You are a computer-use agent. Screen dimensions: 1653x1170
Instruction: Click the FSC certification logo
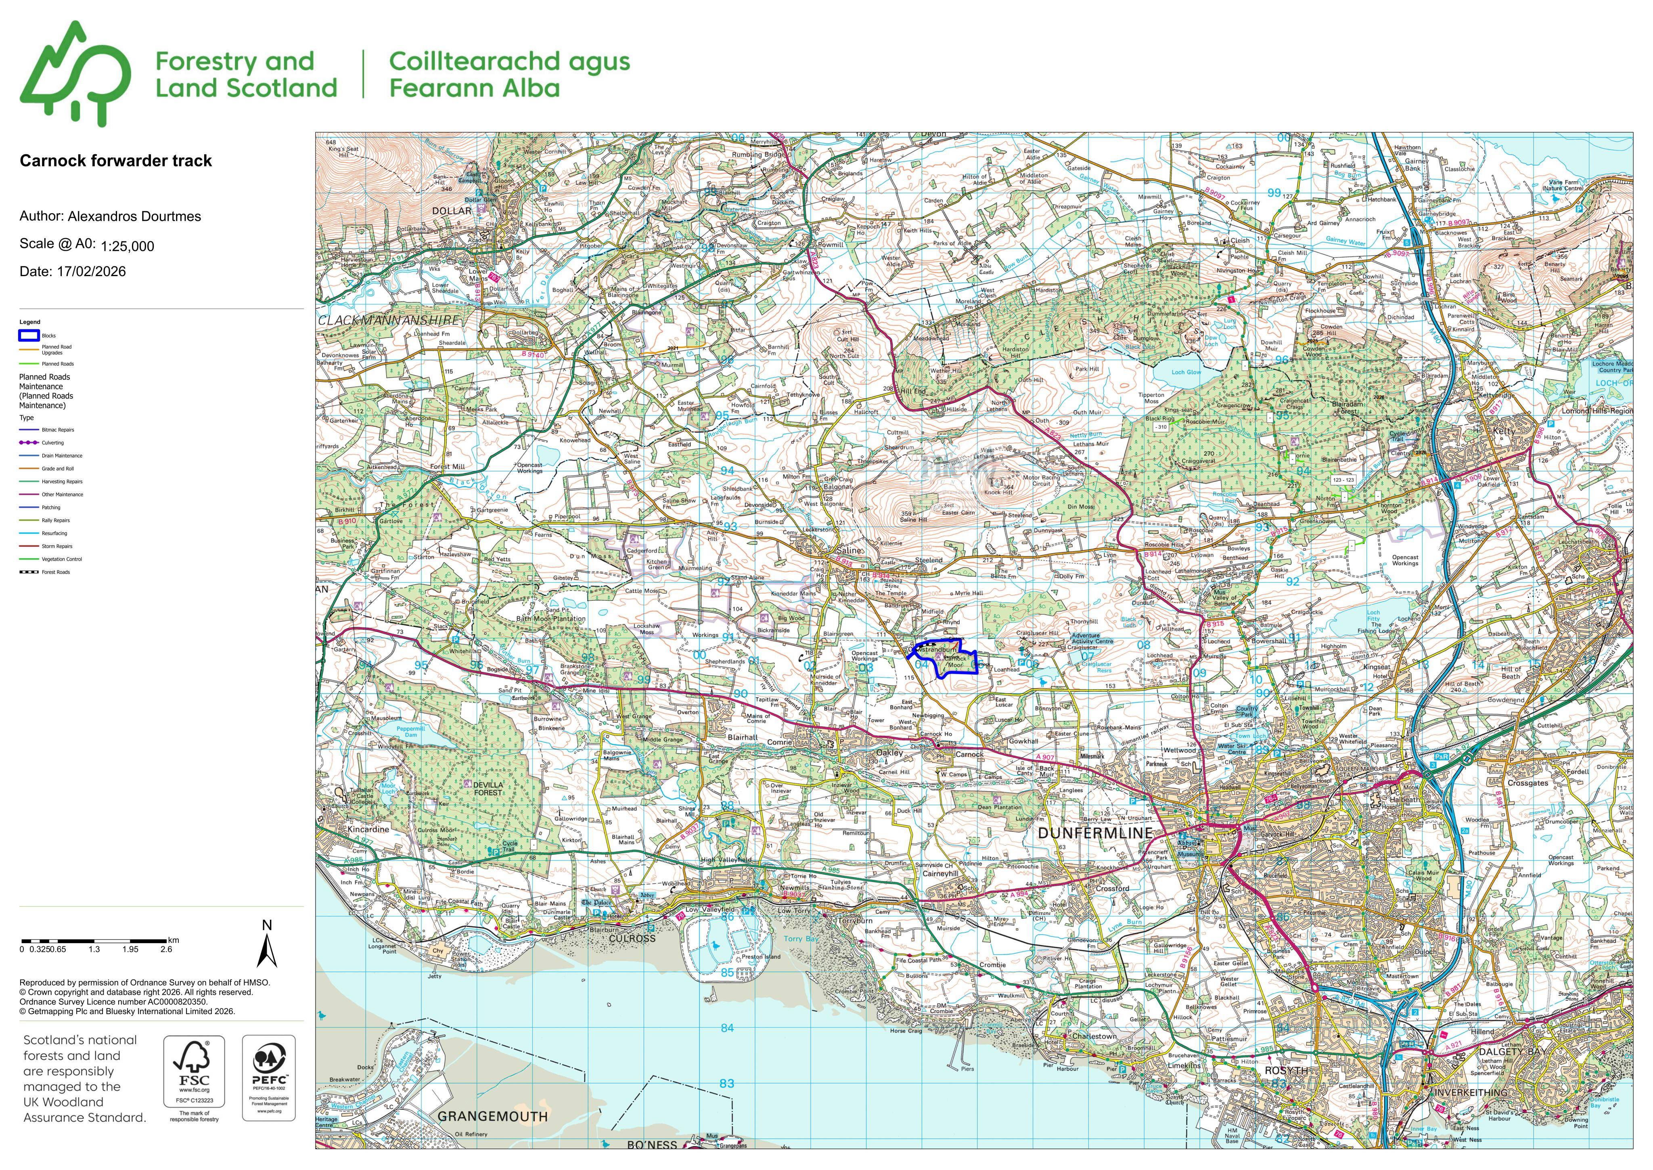pyautogui.click(x=194, y=1078)
